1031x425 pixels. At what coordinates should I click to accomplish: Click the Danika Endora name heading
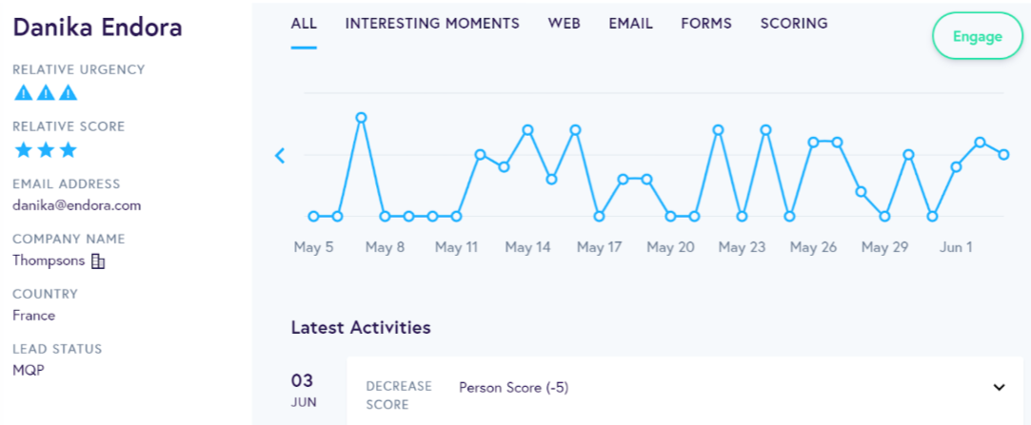(97, 28)
